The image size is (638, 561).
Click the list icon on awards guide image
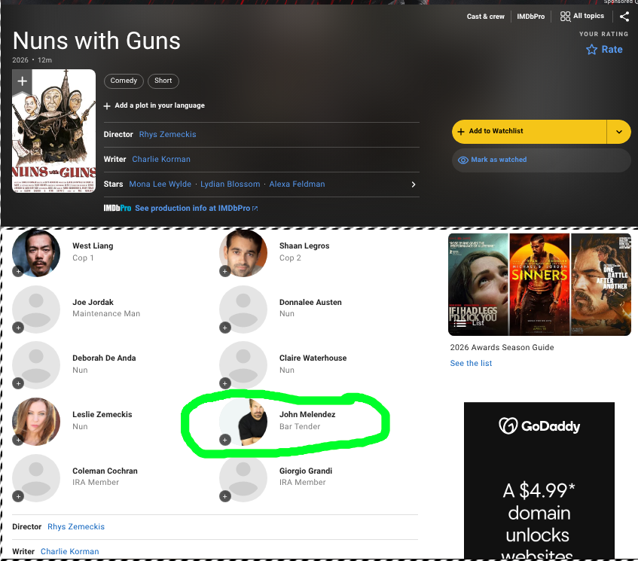tap(460, 323)
